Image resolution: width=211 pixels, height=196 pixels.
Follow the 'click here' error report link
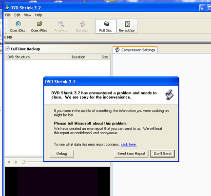point(129,144)
